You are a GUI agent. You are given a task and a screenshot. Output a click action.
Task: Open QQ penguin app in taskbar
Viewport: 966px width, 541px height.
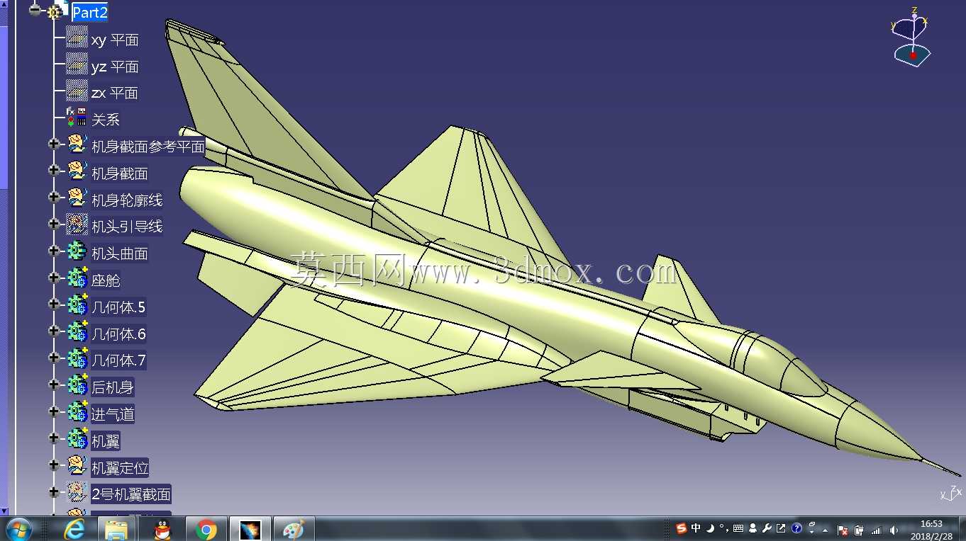pos(162,529)
